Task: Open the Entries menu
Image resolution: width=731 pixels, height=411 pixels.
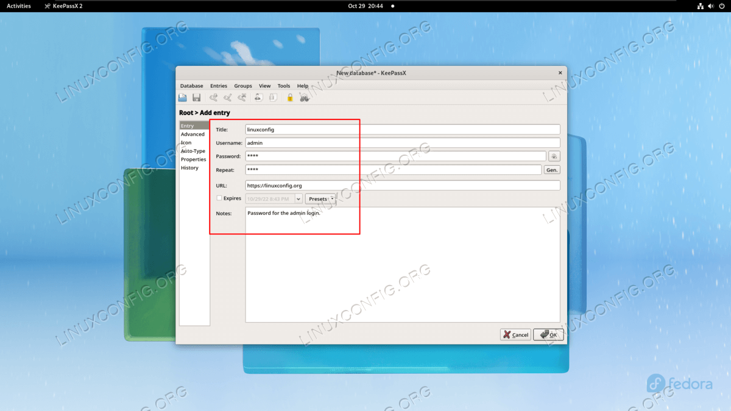Action: click(x=219, y=86)
